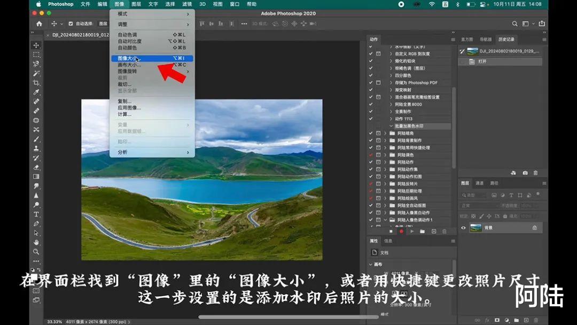Toggle dialog box for 存储为 Photoshop PDF

click(x=378, y=82)
